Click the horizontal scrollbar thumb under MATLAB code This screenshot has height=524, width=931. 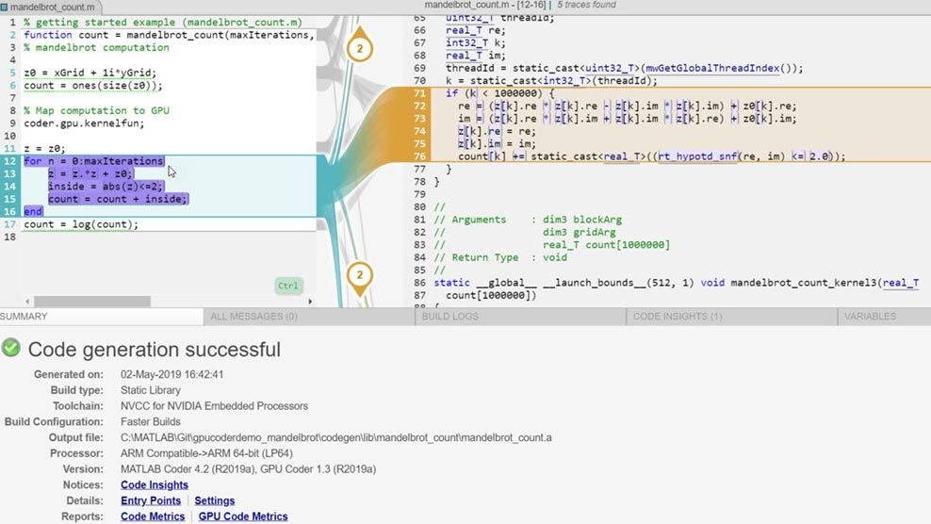pyautogui.click(x=80, y=302)
